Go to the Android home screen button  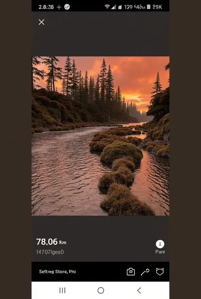[100, 291]
